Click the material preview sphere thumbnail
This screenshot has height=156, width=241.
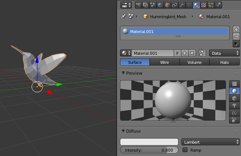[x=173, y=100]
